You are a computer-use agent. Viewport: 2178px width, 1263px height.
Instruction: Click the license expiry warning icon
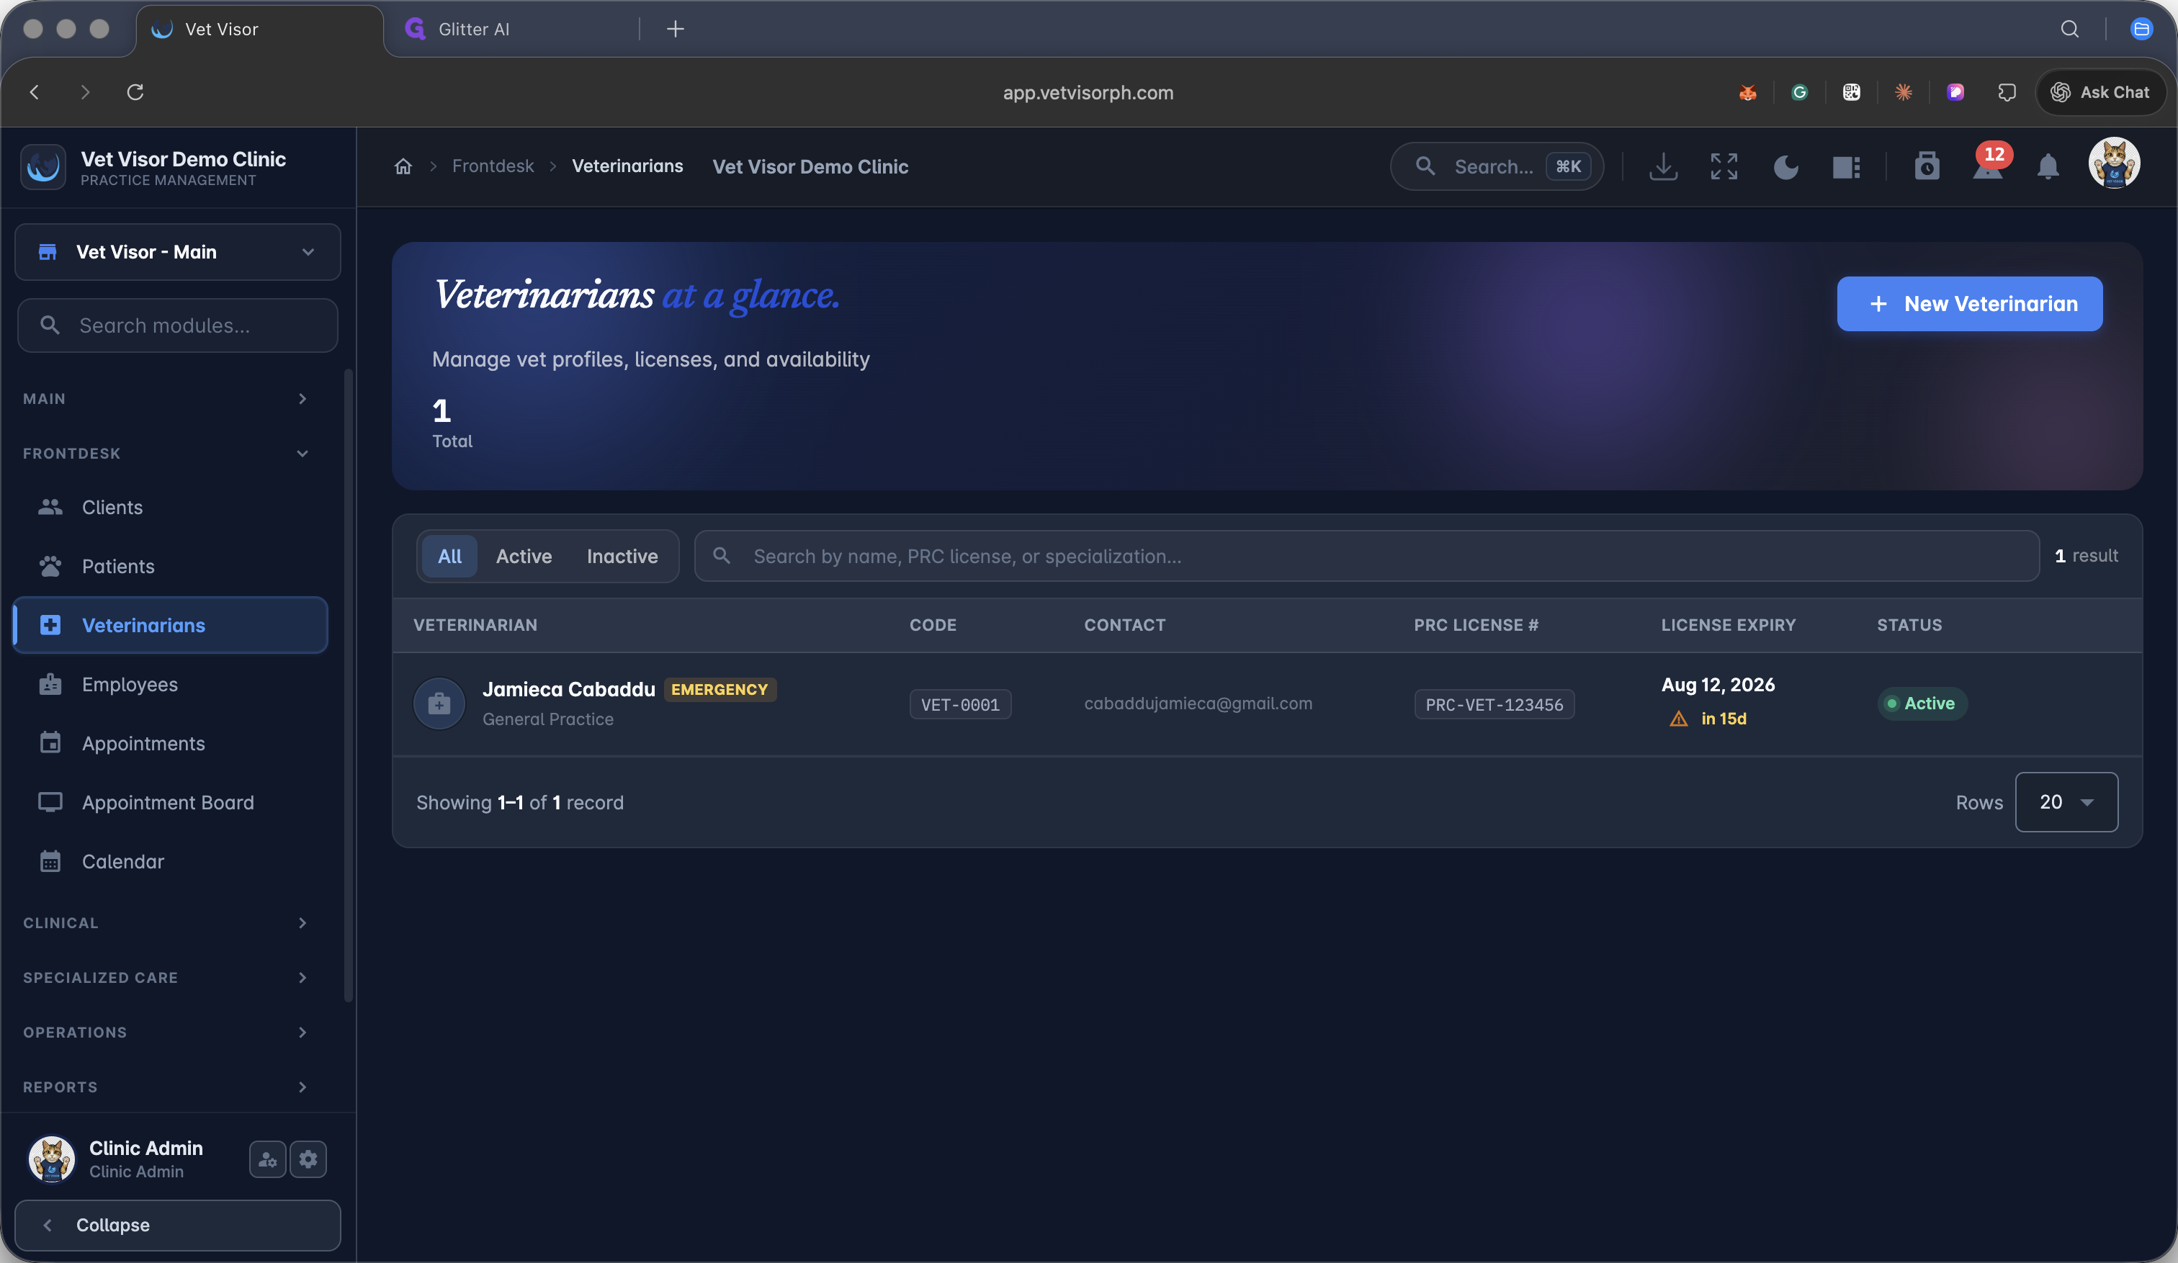[x=1678, y=719]
